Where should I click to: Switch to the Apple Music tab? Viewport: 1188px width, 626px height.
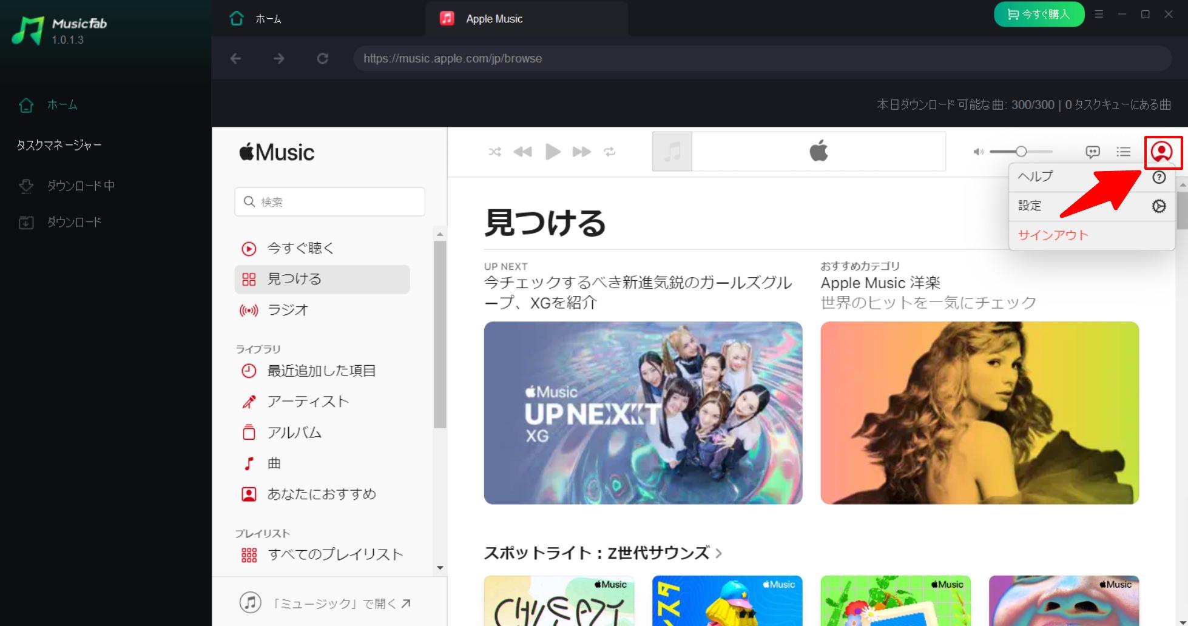(x=527, y=19)
